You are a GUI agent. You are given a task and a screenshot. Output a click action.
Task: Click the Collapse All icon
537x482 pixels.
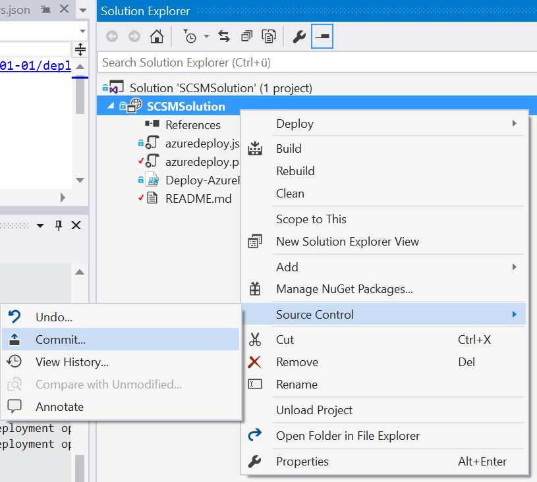[246, 37]
